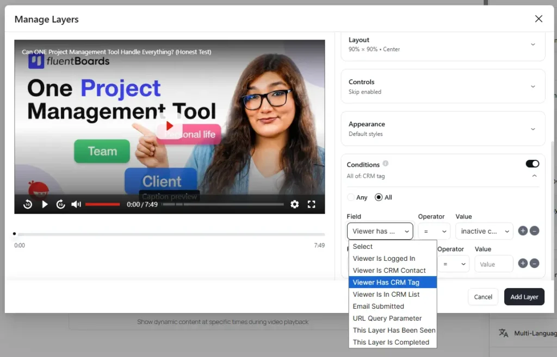Mute the video volume icon
The image size is (557, 357).
pyautogui.click(x=76, y=204)
